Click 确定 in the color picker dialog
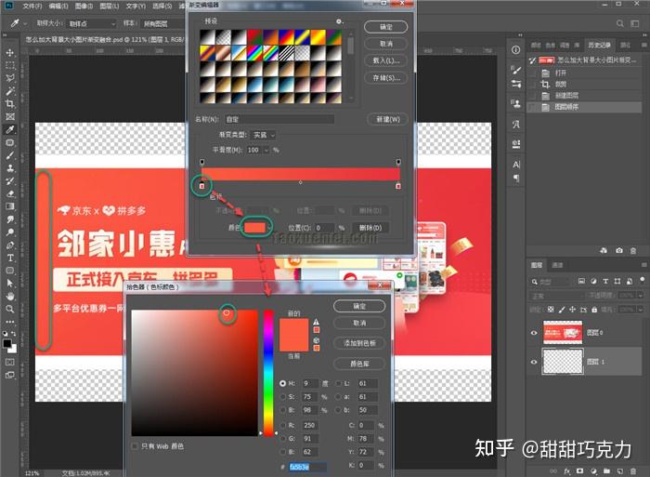Image resolution: width=650 pixels, height=477 pixels. coord(359,306)
